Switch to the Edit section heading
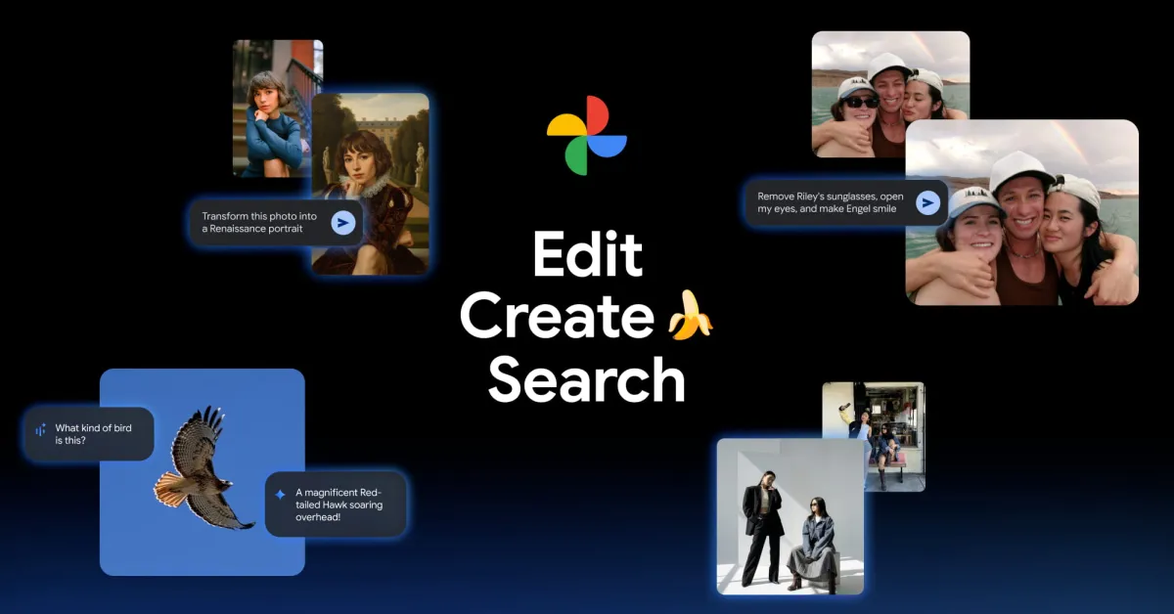 coord(586,254)
